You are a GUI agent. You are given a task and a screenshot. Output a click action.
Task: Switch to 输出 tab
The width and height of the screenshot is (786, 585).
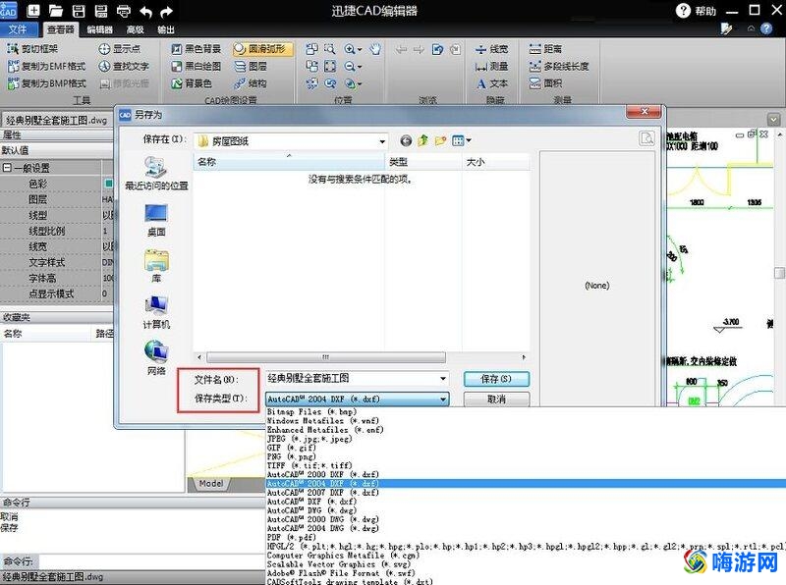pyautogui.click(x=166, y=30)
